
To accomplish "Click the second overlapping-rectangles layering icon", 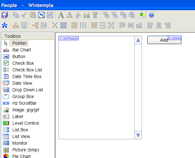I will pos(115,15).
